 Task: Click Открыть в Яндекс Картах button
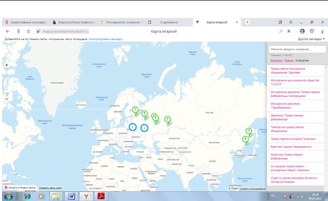(20, 188)
